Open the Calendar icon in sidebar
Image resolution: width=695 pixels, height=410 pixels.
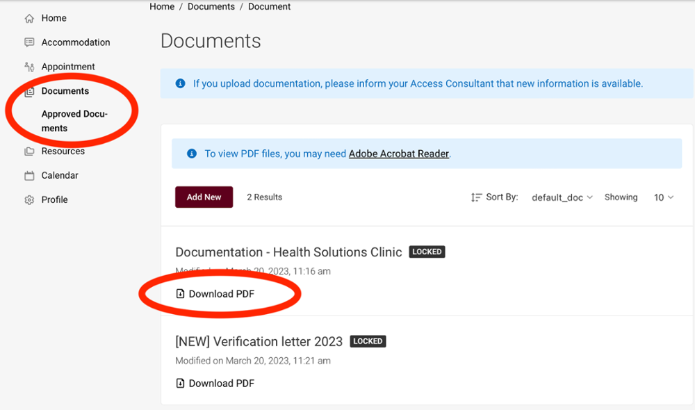28,175
